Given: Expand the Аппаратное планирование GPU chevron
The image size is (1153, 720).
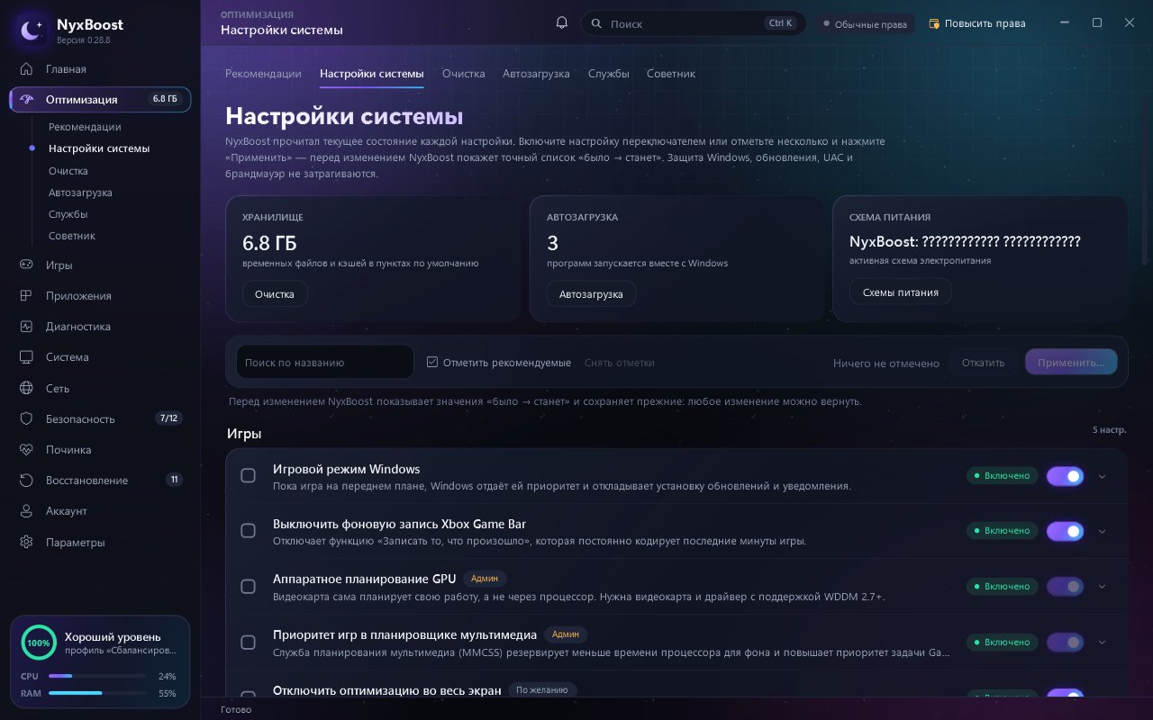Looking at the screenshot, I should click(1102, 587).
